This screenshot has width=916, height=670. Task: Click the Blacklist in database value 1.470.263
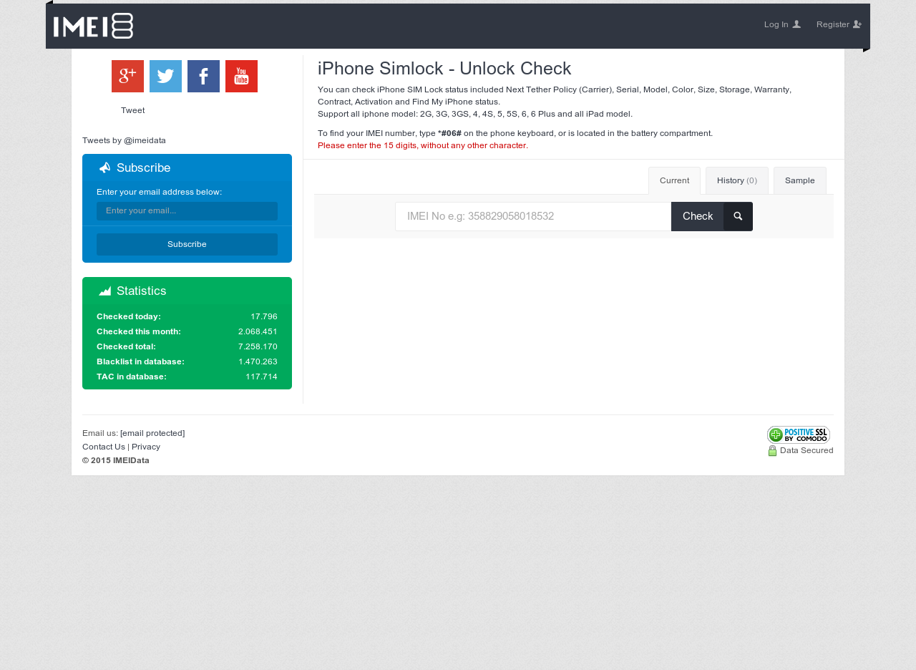[x=258, y=361]
